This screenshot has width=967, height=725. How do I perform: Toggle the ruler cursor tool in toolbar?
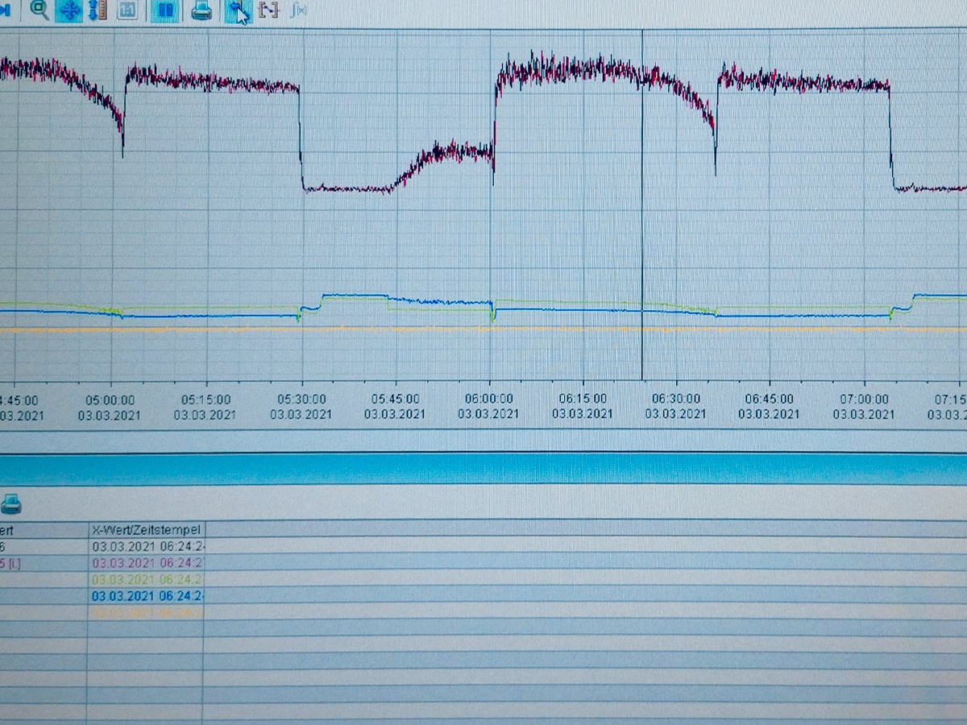238,10
